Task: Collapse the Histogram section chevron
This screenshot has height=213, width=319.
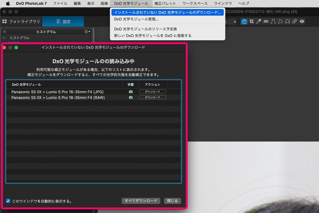Action: [4, 38]
